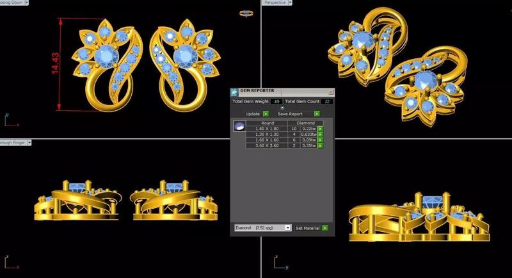Image resolution: width=512 pixels, height=278 pixels.
Task: Click the 'Round' column header
Action: pyautogui.click(x=268, y=123)
